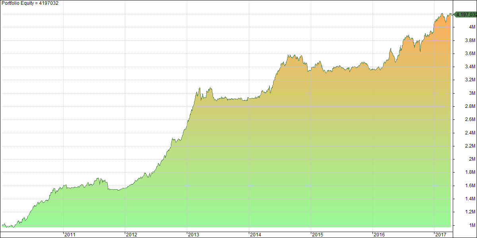Select the 2012 label on time axis

coord(132,235)
